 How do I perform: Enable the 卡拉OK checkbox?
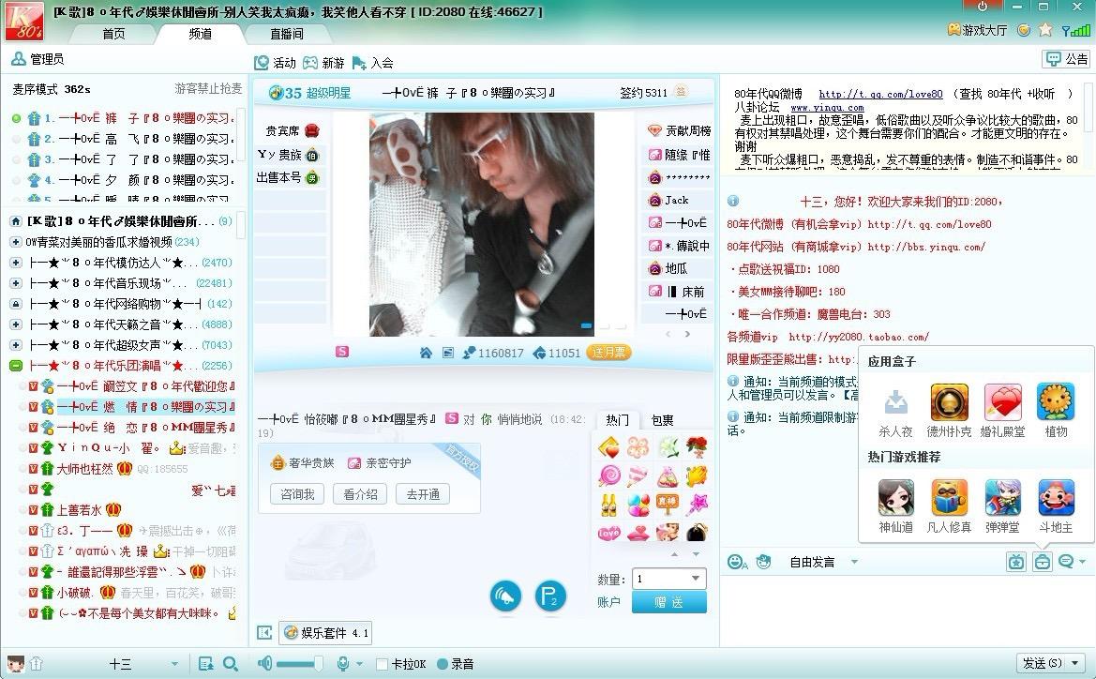point(382,664)
